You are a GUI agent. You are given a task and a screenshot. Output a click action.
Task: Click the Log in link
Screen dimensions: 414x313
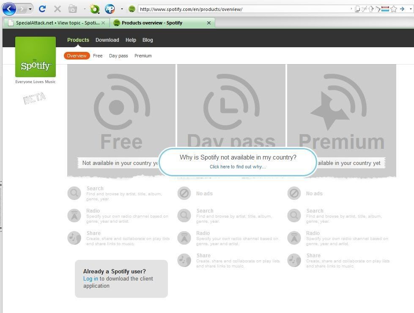[90, 279]
